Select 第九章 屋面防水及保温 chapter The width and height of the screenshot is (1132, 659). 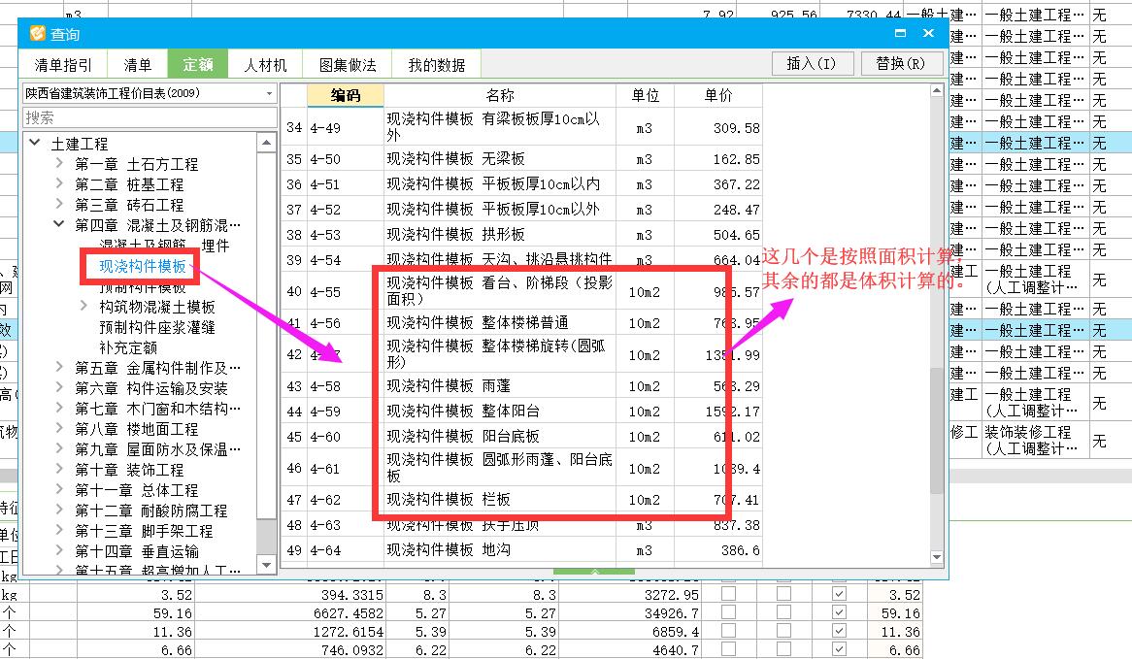coord(157,449)
